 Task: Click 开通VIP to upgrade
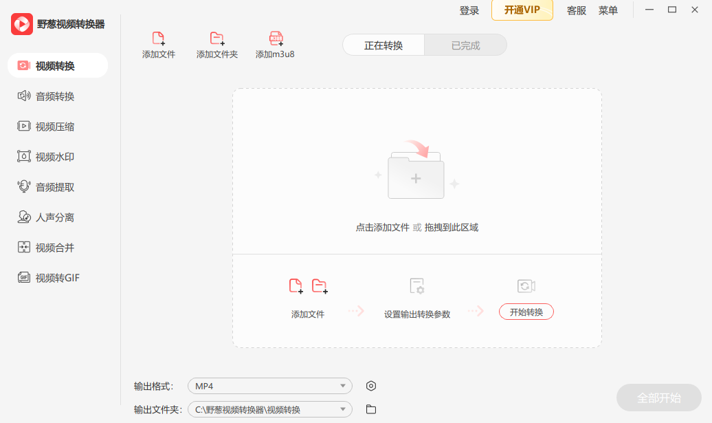click(x=522, y=11)
